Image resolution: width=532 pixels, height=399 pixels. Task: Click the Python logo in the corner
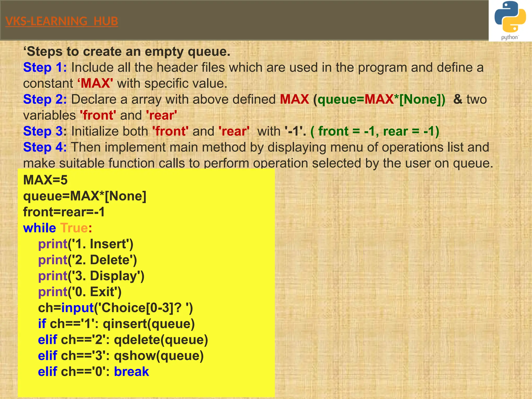(x=510, y=21)
